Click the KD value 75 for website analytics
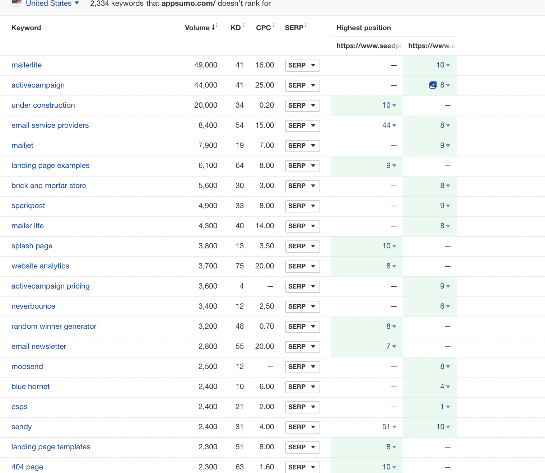The width and height of the screenshot is (545, 473). pos(239,266)
